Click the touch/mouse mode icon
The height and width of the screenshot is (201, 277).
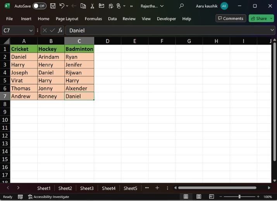point(119,6)
